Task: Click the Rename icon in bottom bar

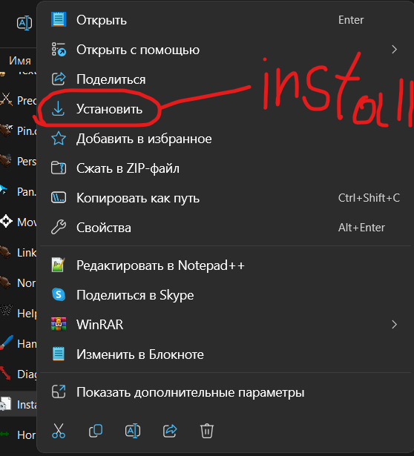Action: (133, 431)
